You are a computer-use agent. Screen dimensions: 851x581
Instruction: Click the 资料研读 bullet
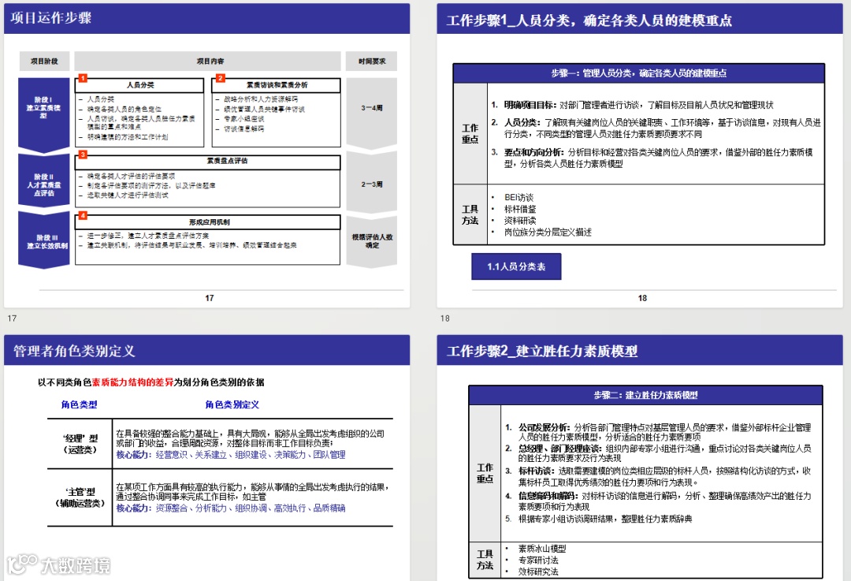520,221
